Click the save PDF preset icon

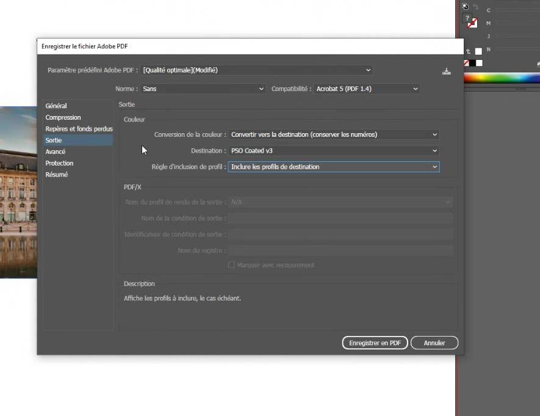pyautogui.click(x=447, y=71)
